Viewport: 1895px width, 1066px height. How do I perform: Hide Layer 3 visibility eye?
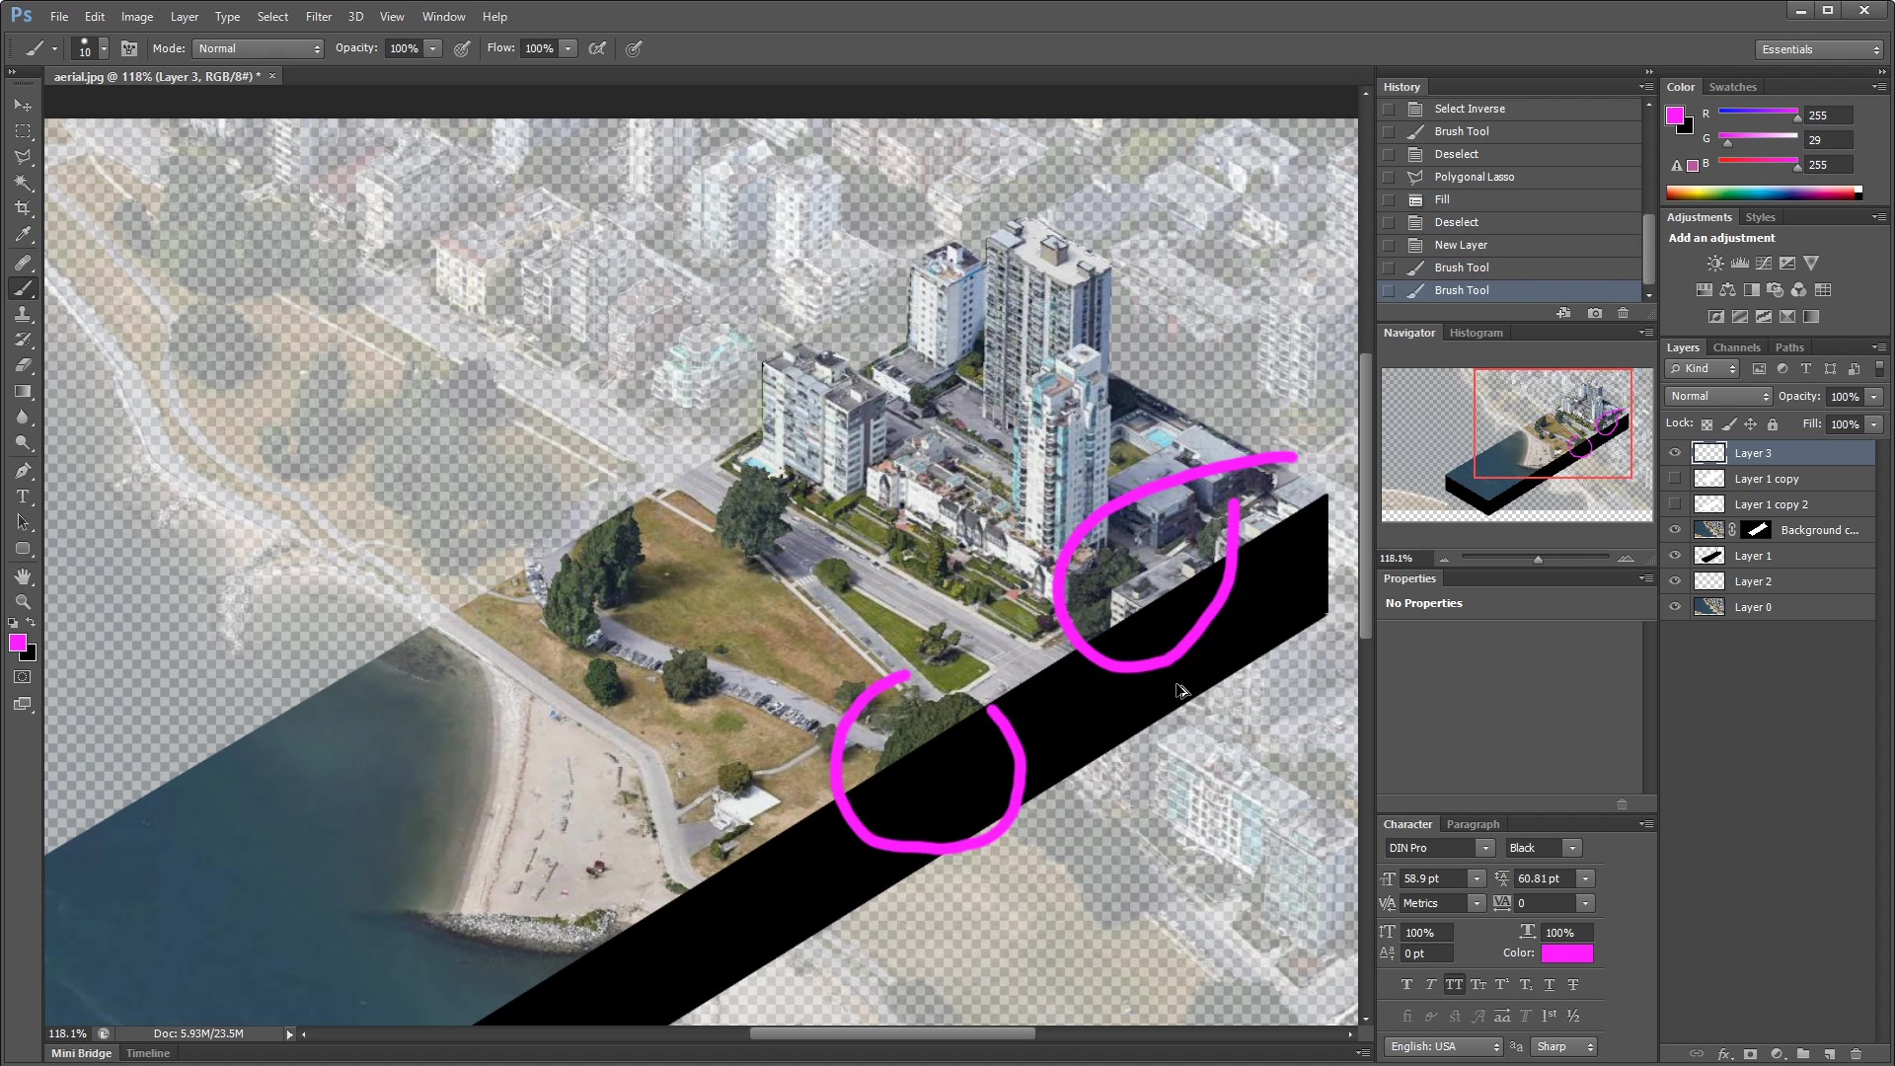(x=1675, y=453)
